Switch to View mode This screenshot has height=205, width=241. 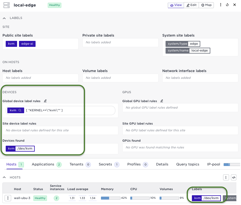tap(176, 5)
